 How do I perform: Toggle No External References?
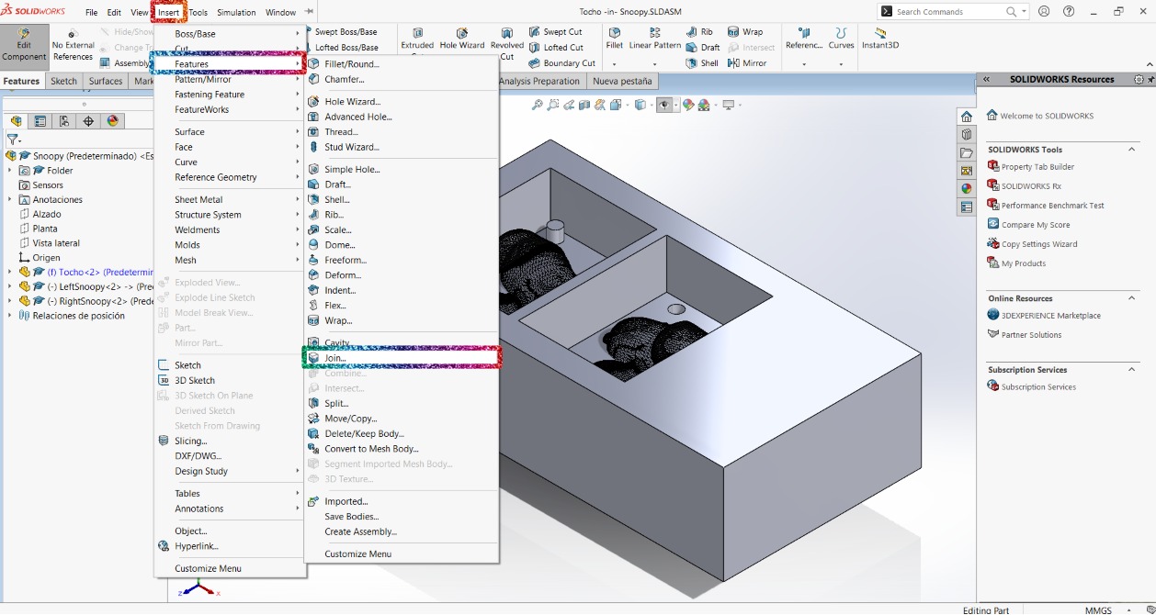click(73, 46)
